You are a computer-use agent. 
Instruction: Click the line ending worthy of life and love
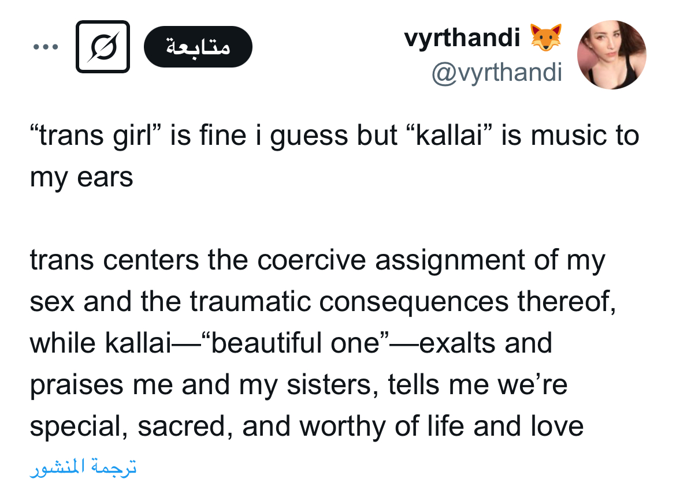pyautogui.click(x=307, y=426)
